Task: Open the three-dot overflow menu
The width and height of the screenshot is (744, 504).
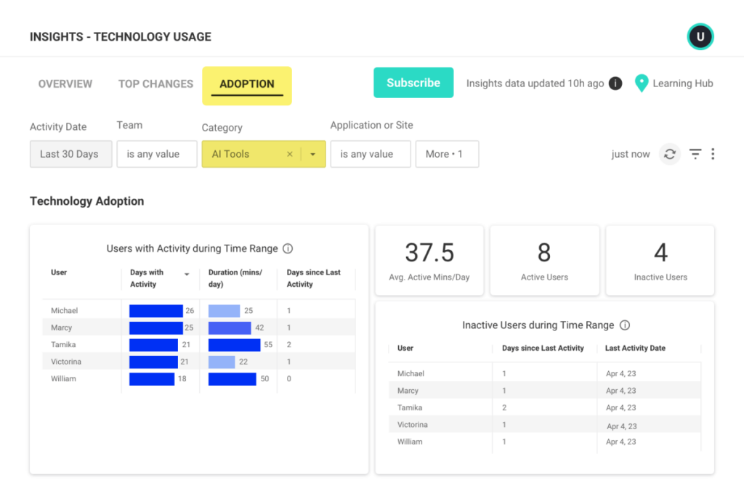Action: click(713, 154)
